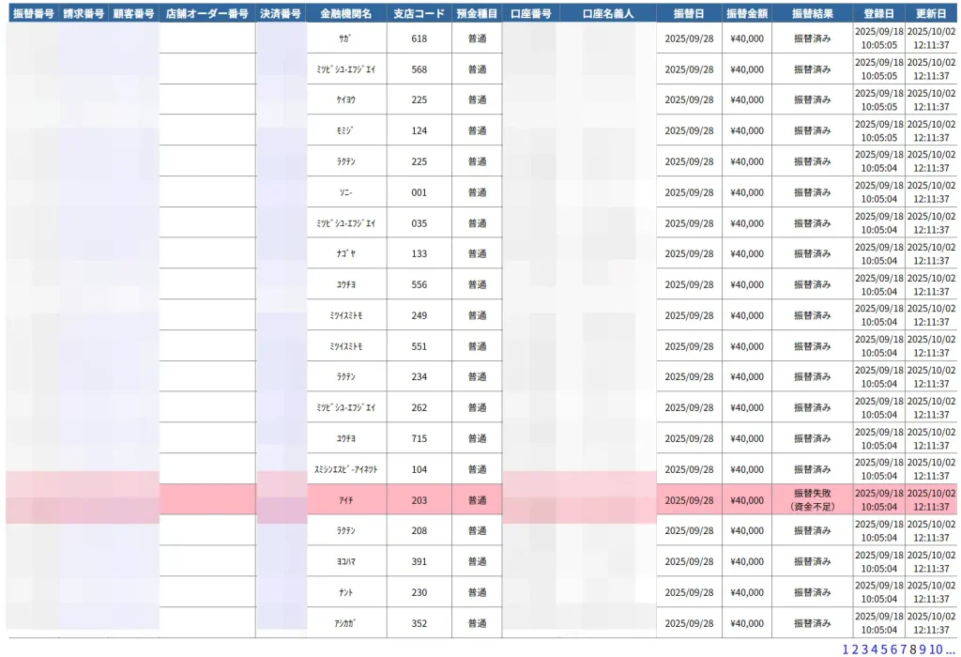
Task: Click the branch code 618 cell
Action: tap(419, 38)
